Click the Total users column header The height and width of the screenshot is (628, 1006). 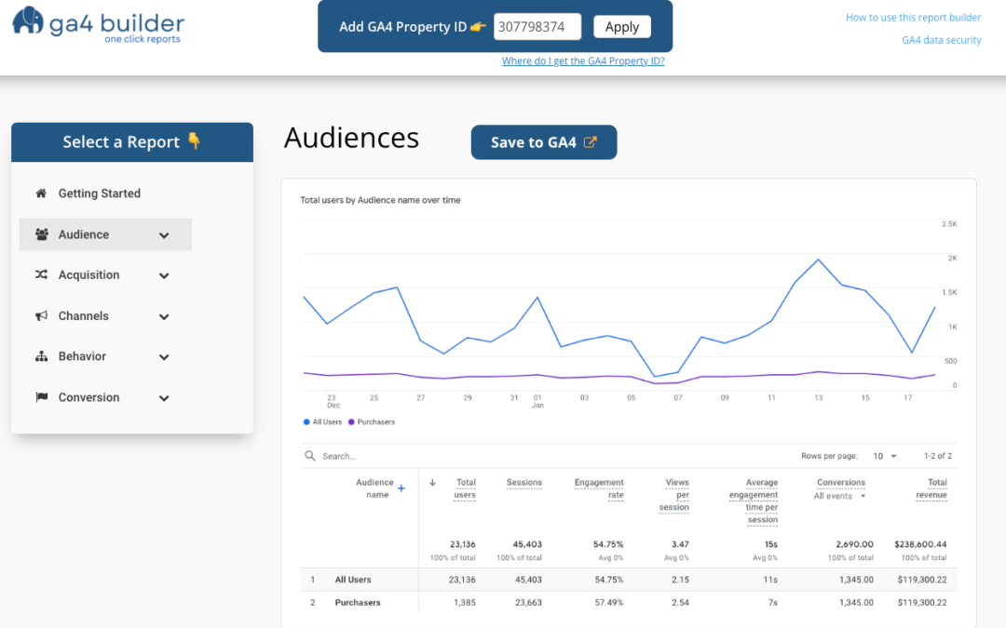click(x=465, y=488)
